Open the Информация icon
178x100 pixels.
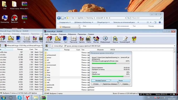coord(105,39)
